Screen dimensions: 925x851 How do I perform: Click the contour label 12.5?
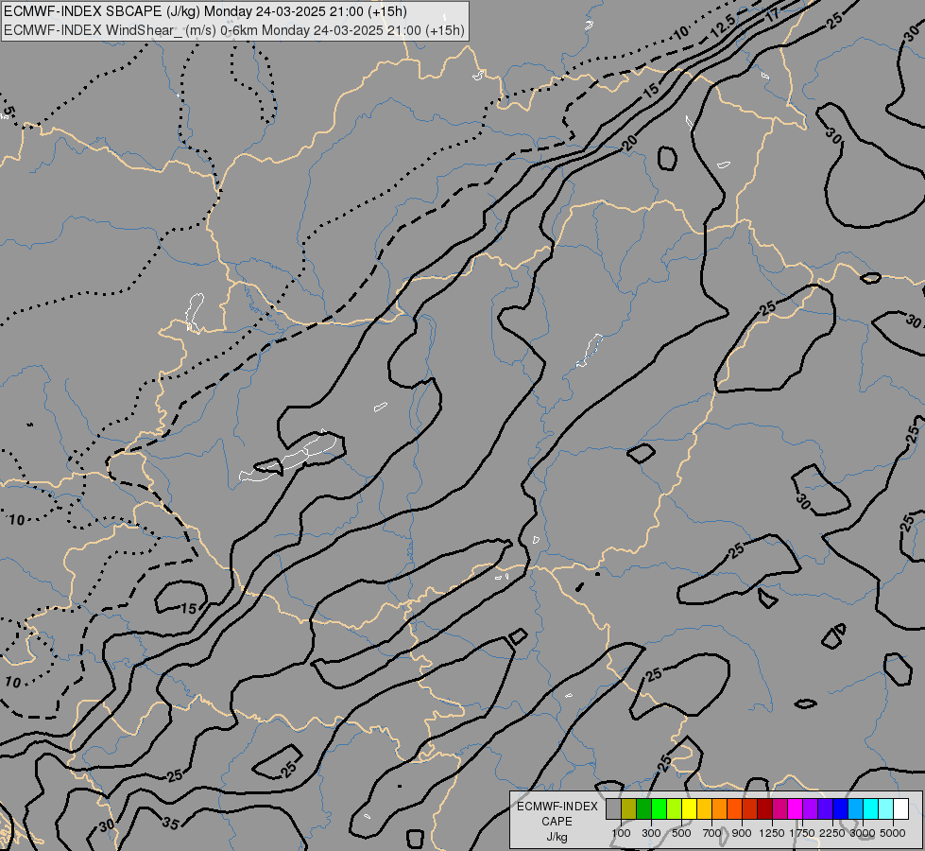[723, 26]
